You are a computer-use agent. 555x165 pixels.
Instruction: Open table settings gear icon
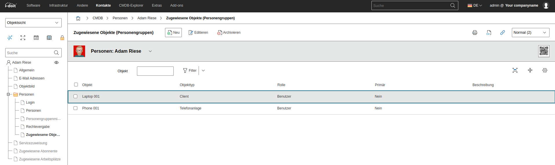pos(545,70)
